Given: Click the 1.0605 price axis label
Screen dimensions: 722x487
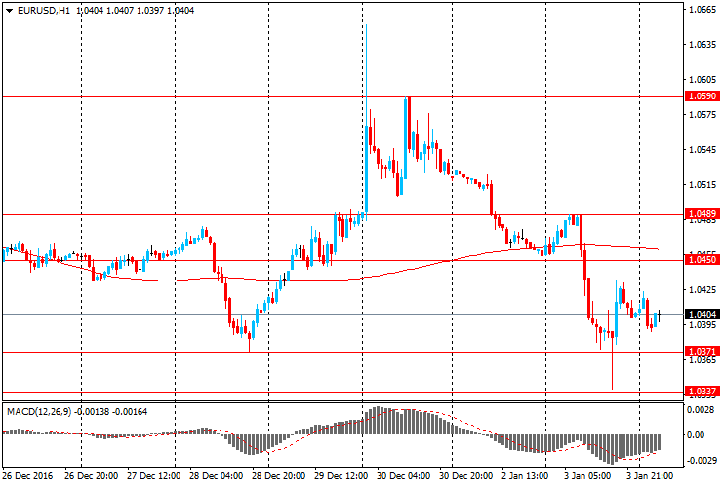Looking at the screenshot, I should click(702, 80).
